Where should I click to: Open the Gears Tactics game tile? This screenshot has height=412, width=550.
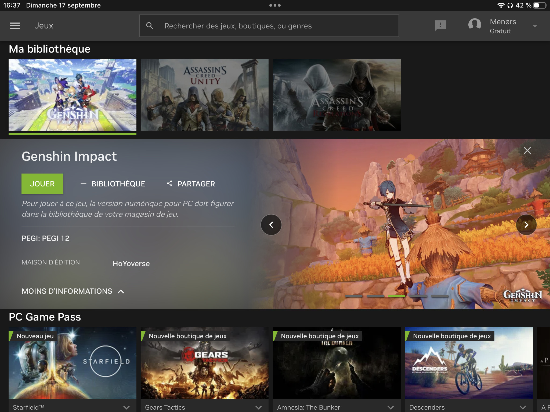[205, 363]
